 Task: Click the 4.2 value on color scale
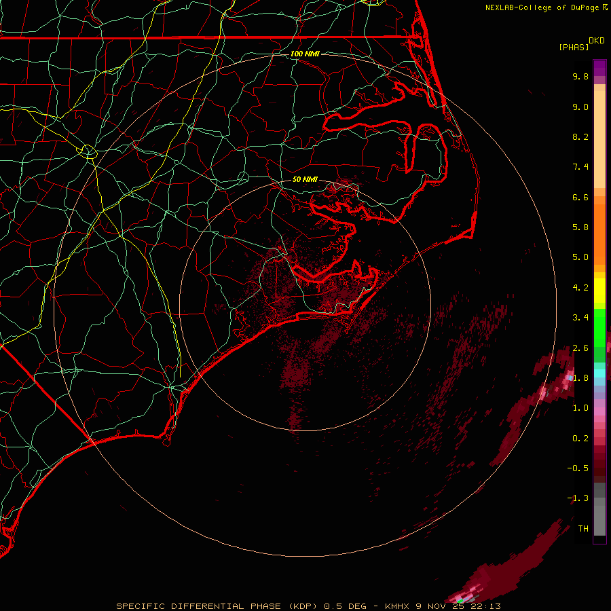coord(580,288)
